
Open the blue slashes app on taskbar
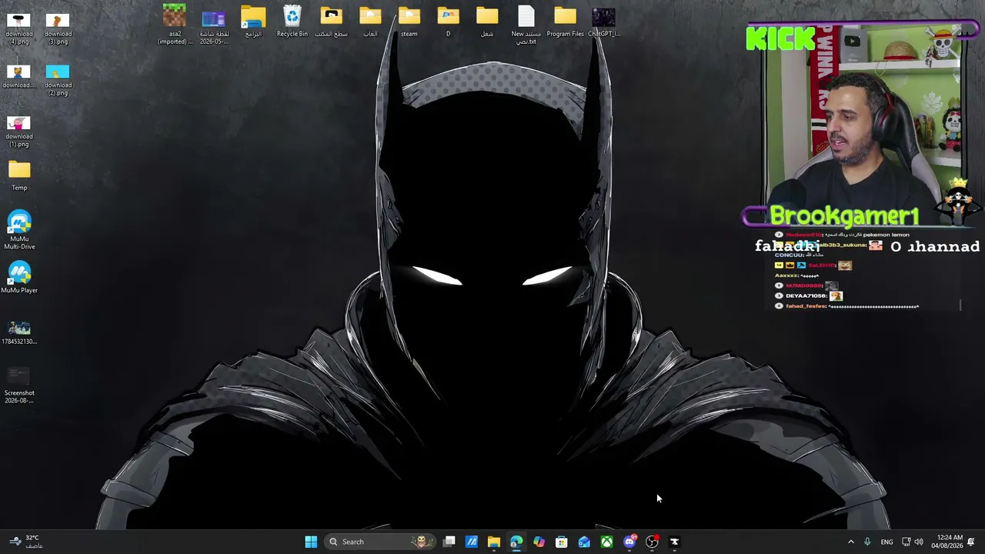tap(472, 542)
